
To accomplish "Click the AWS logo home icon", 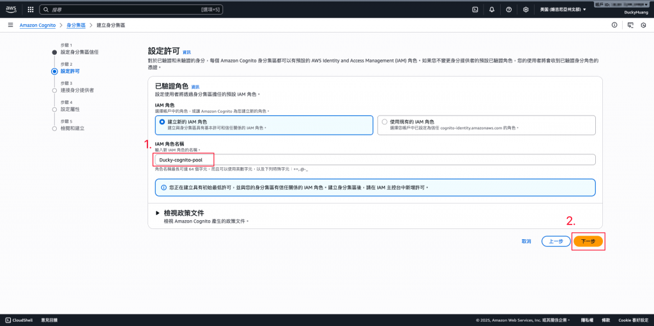I will pos(11,9).
